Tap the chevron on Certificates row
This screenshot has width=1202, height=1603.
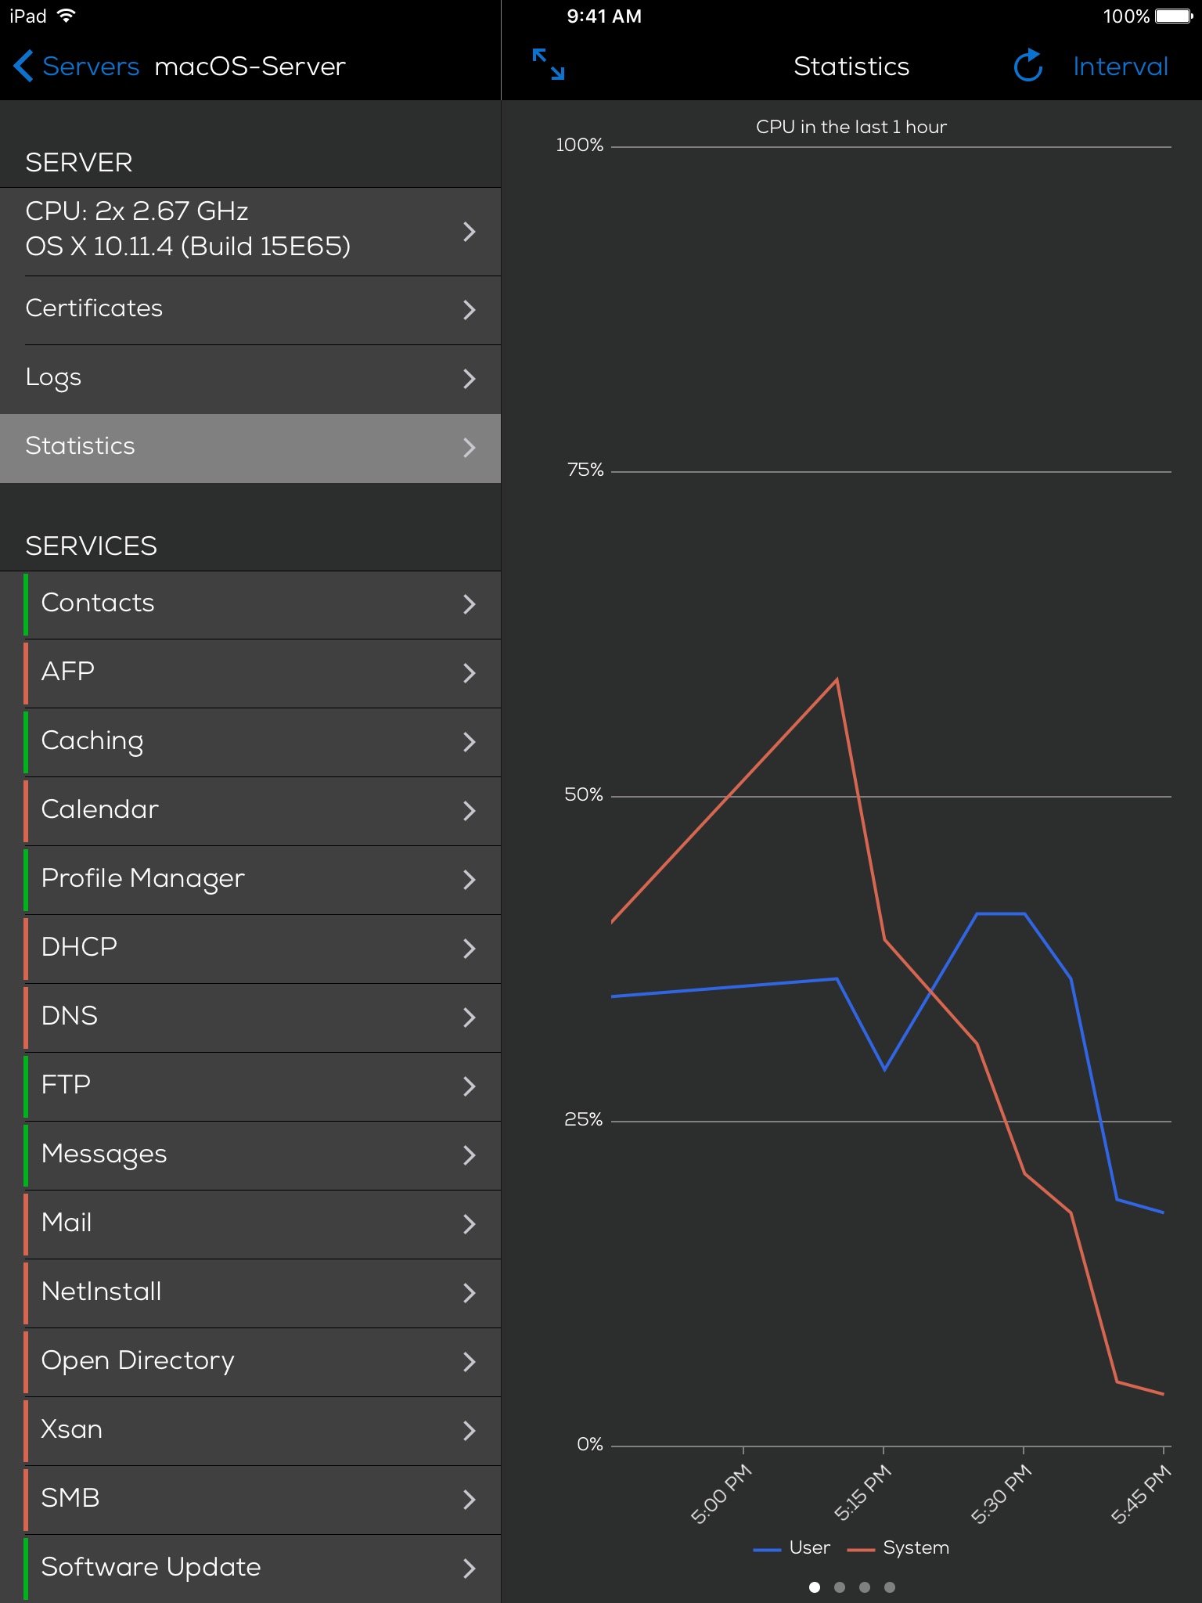click(469, 310)
